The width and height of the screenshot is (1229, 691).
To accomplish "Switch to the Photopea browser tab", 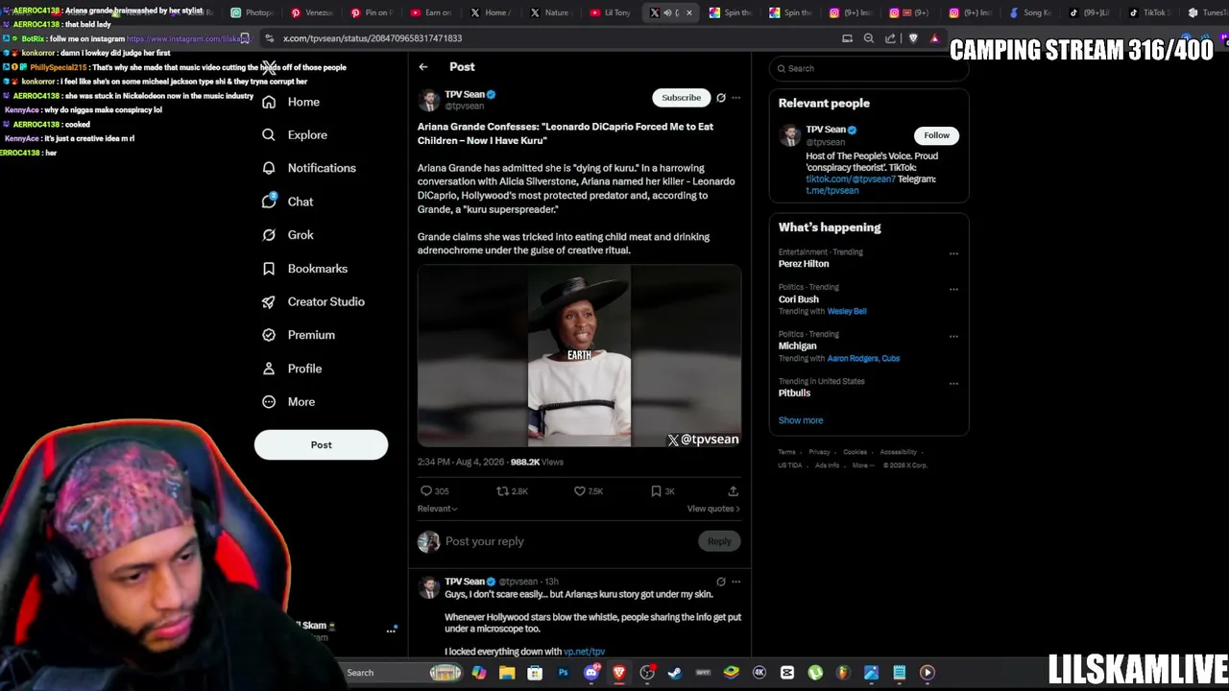I will pyautogui.click(x=252, y=12).
